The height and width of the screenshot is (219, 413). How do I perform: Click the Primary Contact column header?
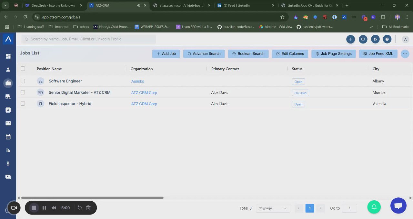click(x=225, y=69)
